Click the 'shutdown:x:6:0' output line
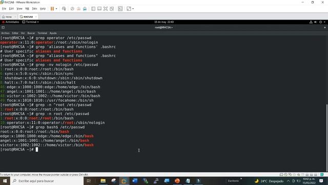 pyautogui.click(x=51, y=78)
